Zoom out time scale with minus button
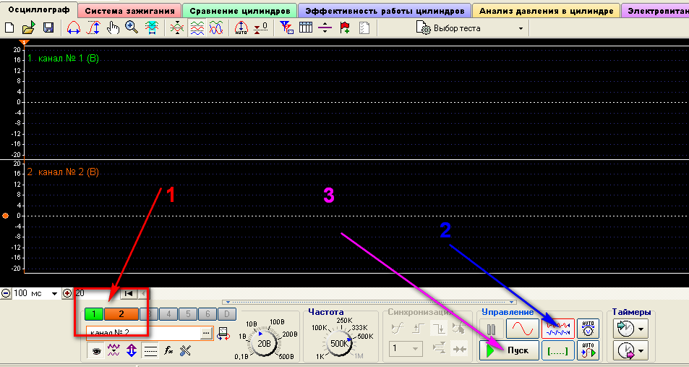 pos(6,293)
